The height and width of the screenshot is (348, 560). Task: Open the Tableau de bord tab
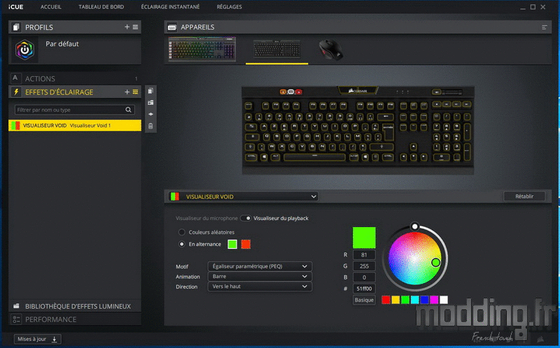pos(101,7)
